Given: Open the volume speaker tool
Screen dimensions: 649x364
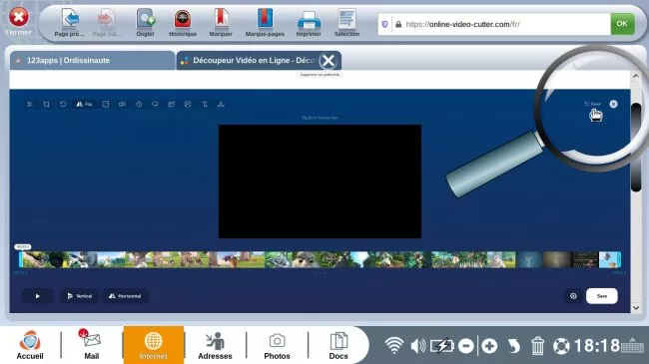Looking at the screenshot, I should (x=122, y=105).
